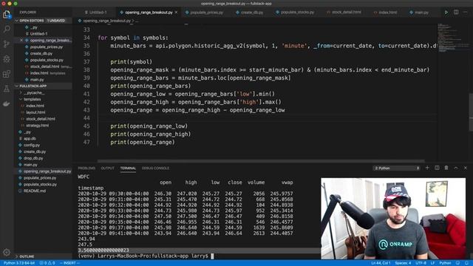Screen dimensions: 473x266
Task: Click the code minimap preview
Action: click(453, 38)
